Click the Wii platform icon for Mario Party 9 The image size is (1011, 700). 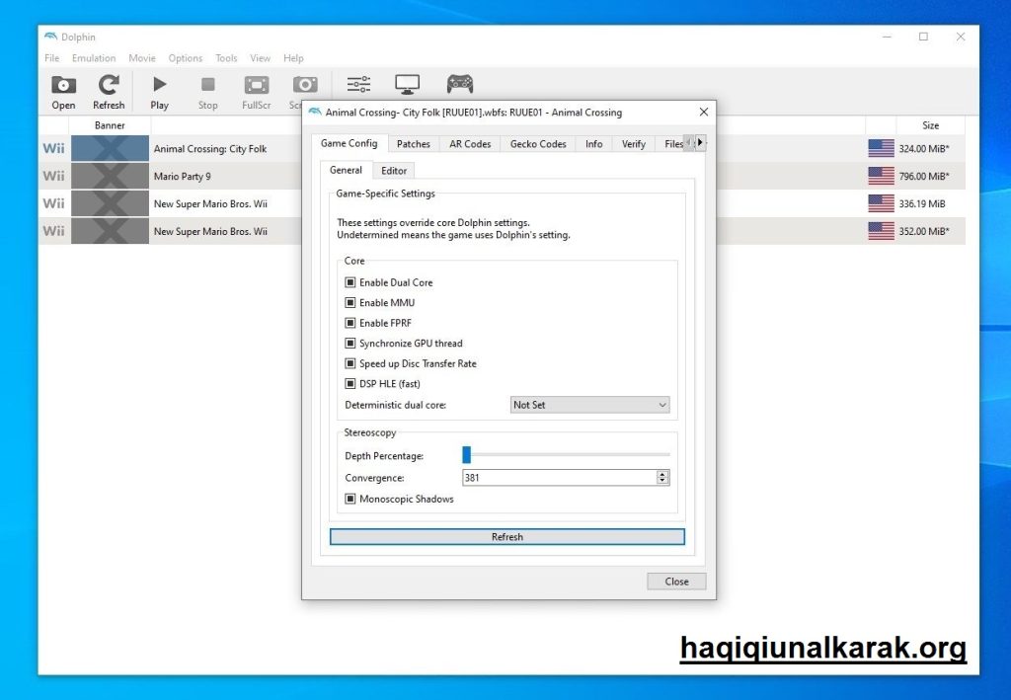[53, 176]
